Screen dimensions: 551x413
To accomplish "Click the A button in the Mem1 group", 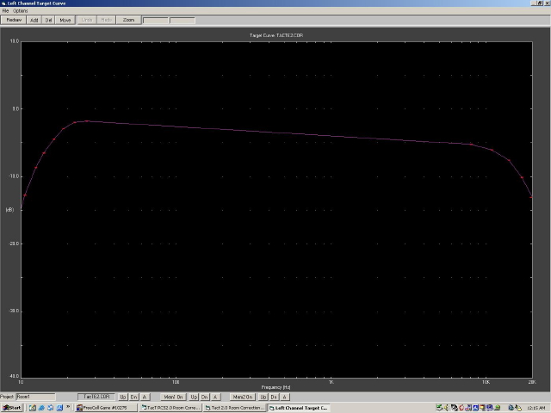I will pyautogui.click(x=215, y=398).
